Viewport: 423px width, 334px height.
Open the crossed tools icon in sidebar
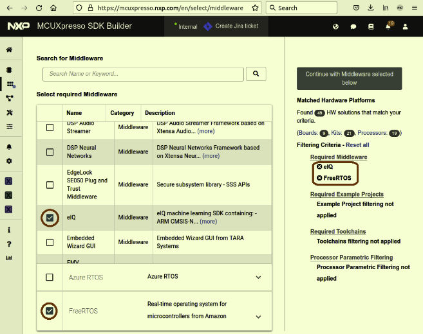pos(10,112)
